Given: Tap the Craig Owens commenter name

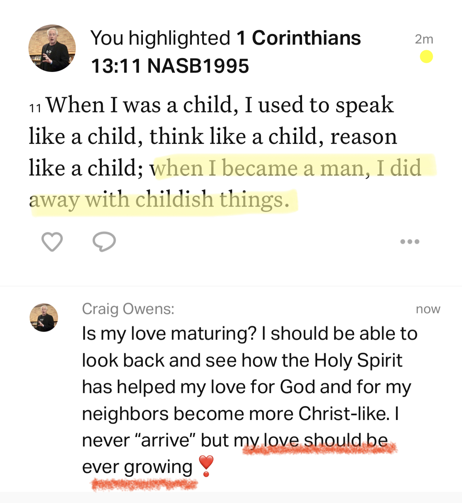Looking at the screenshot, I should (128, 309).
